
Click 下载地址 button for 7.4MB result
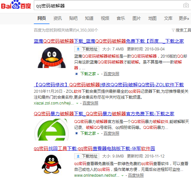[x=87, y=49]
